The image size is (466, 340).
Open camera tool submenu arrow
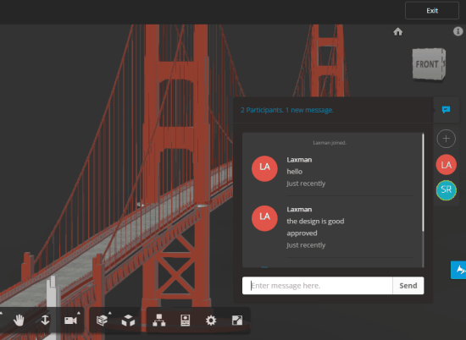(79, 313)
